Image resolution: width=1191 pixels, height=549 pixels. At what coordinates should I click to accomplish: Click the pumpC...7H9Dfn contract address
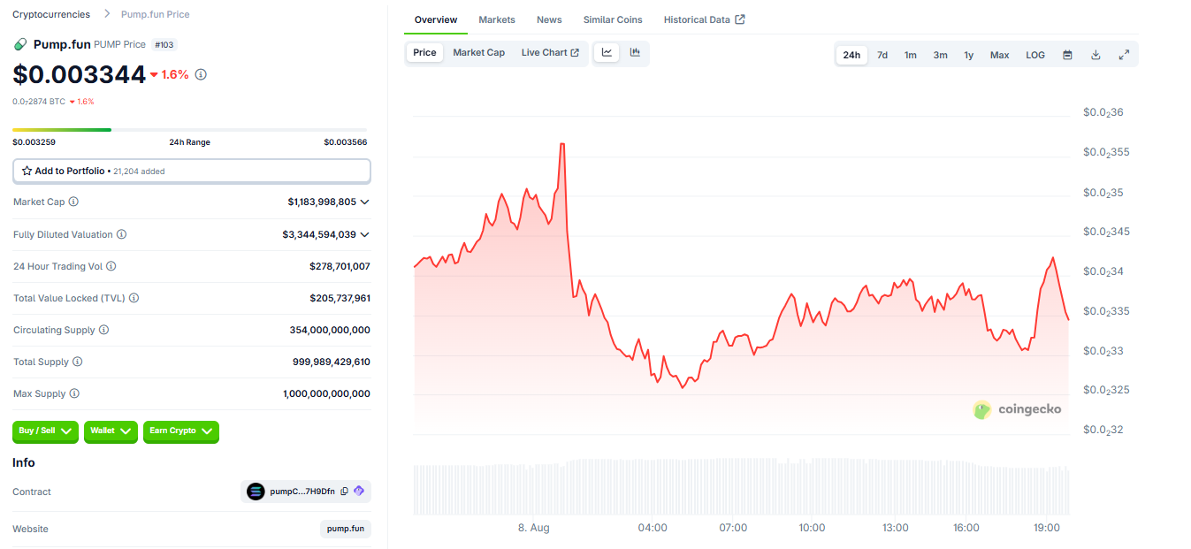pos(302,492)
